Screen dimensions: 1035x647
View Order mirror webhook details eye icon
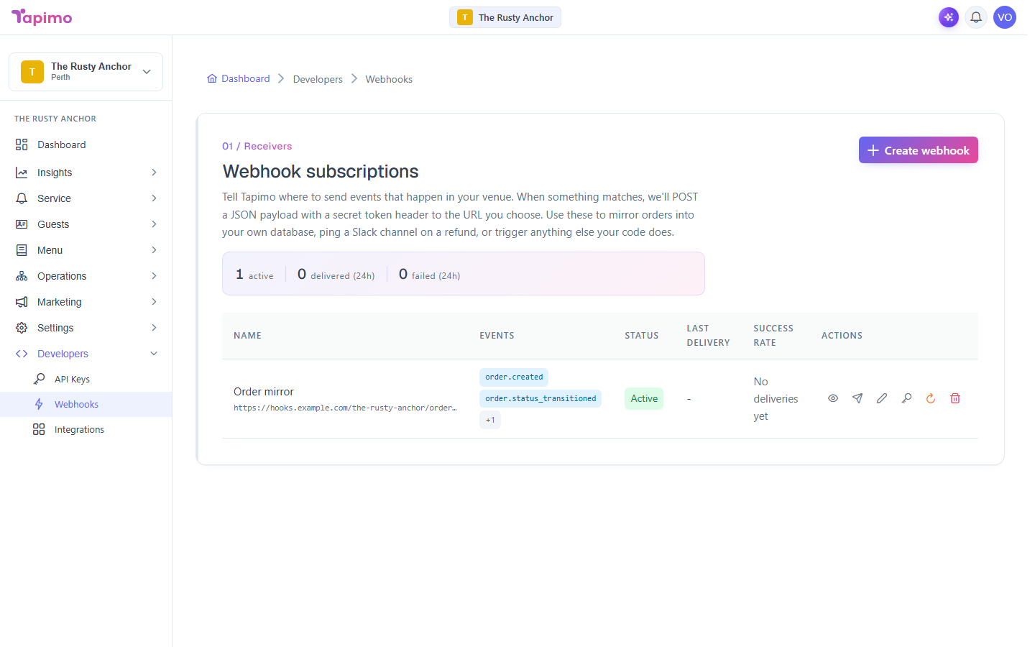point(833,398)
